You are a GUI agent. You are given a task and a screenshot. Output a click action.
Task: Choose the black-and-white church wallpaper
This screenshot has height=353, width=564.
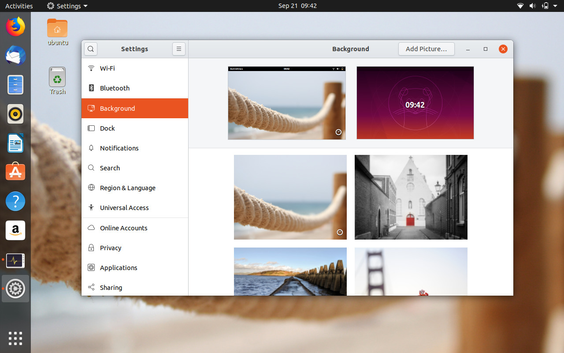coord(411,197)
